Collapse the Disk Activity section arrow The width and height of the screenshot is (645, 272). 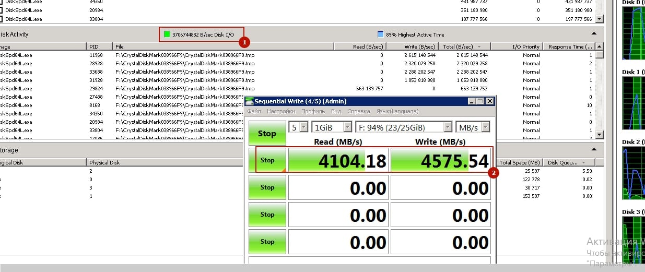pyautogui.click(x=594, y=33)
